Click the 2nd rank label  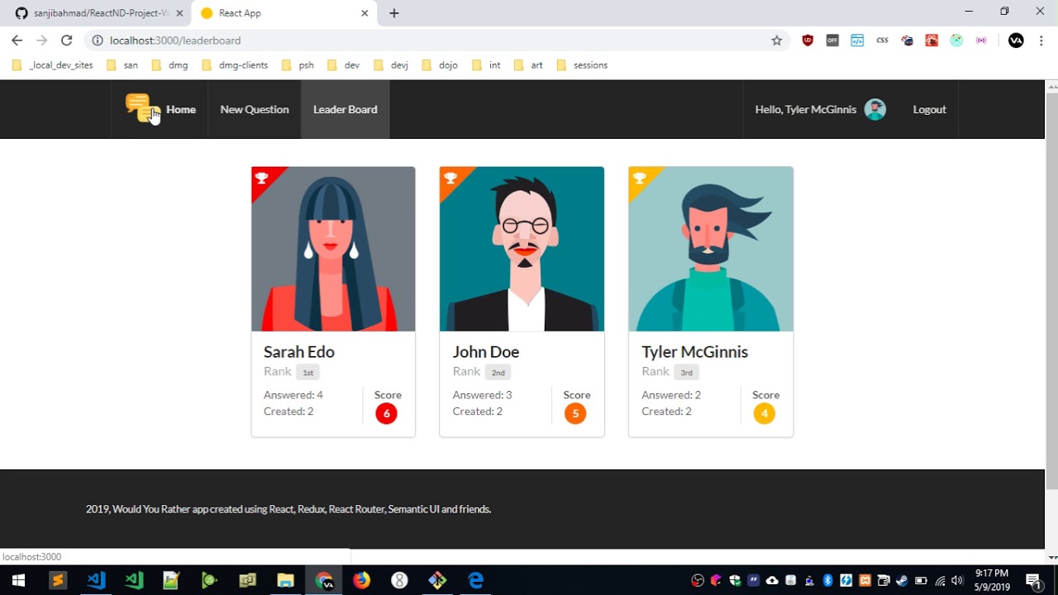498,373
